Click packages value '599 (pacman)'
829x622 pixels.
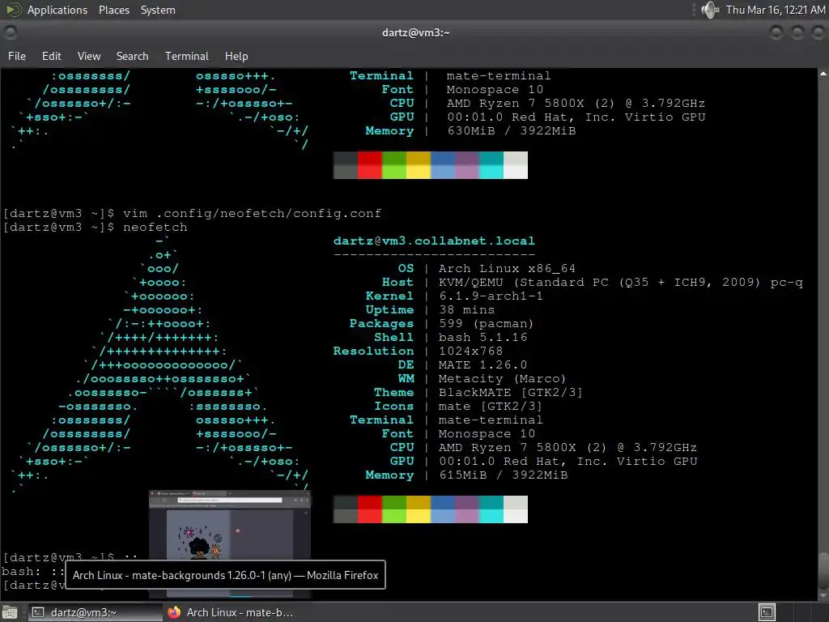487,323
